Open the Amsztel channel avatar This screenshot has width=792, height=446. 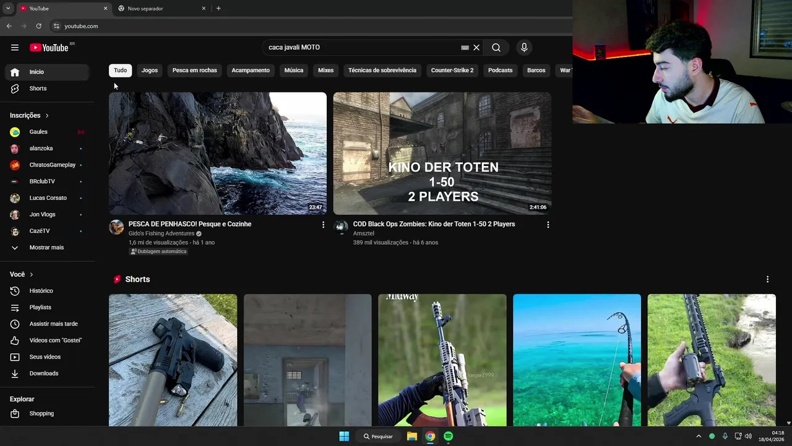click(x=341, y=227)
